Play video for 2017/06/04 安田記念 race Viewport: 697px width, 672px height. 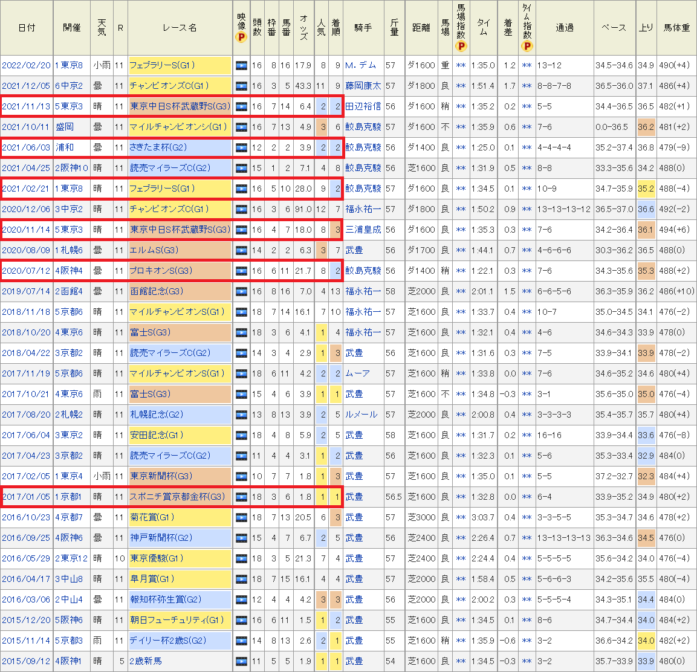pos(241,436)
